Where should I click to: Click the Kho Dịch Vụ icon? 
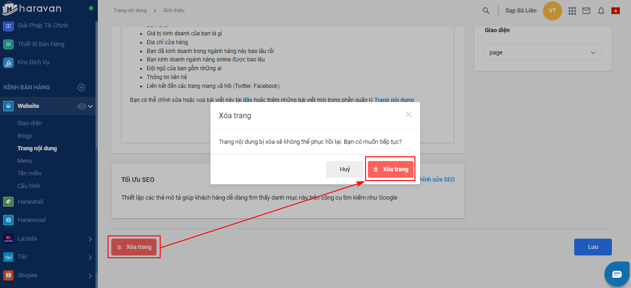8,62
